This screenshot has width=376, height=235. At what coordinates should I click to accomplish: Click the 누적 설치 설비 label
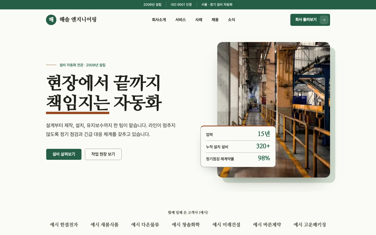[x=217, y=147]
